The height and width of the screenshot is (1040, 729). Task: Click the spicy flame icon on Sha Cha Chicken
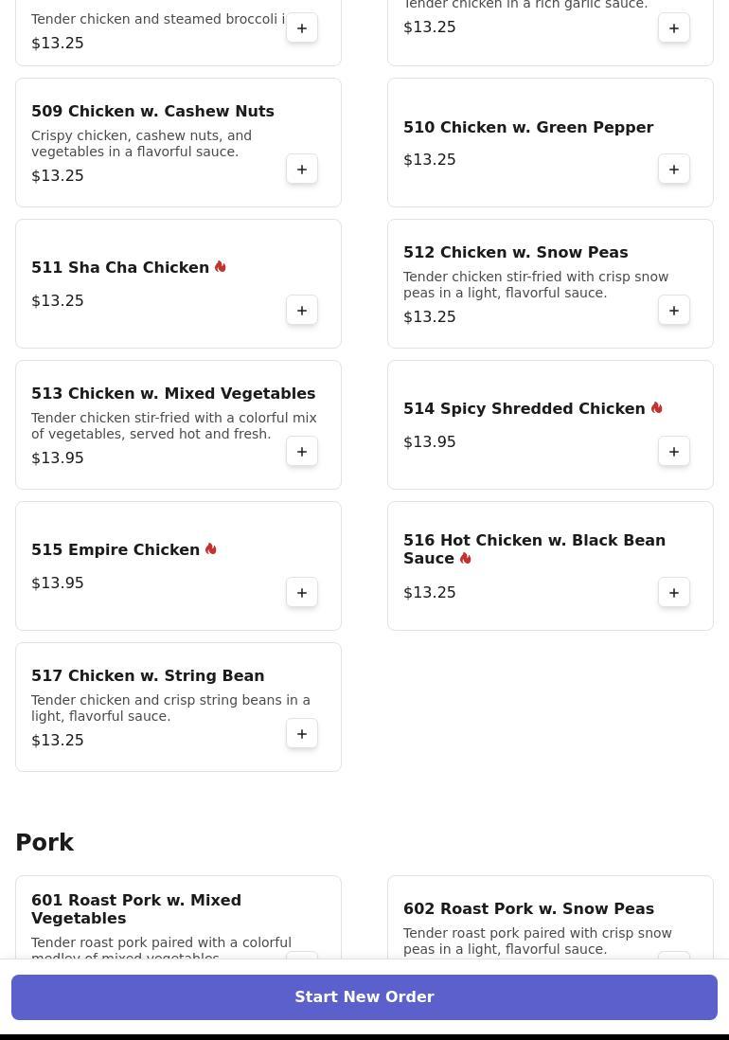tap(220, 267)
